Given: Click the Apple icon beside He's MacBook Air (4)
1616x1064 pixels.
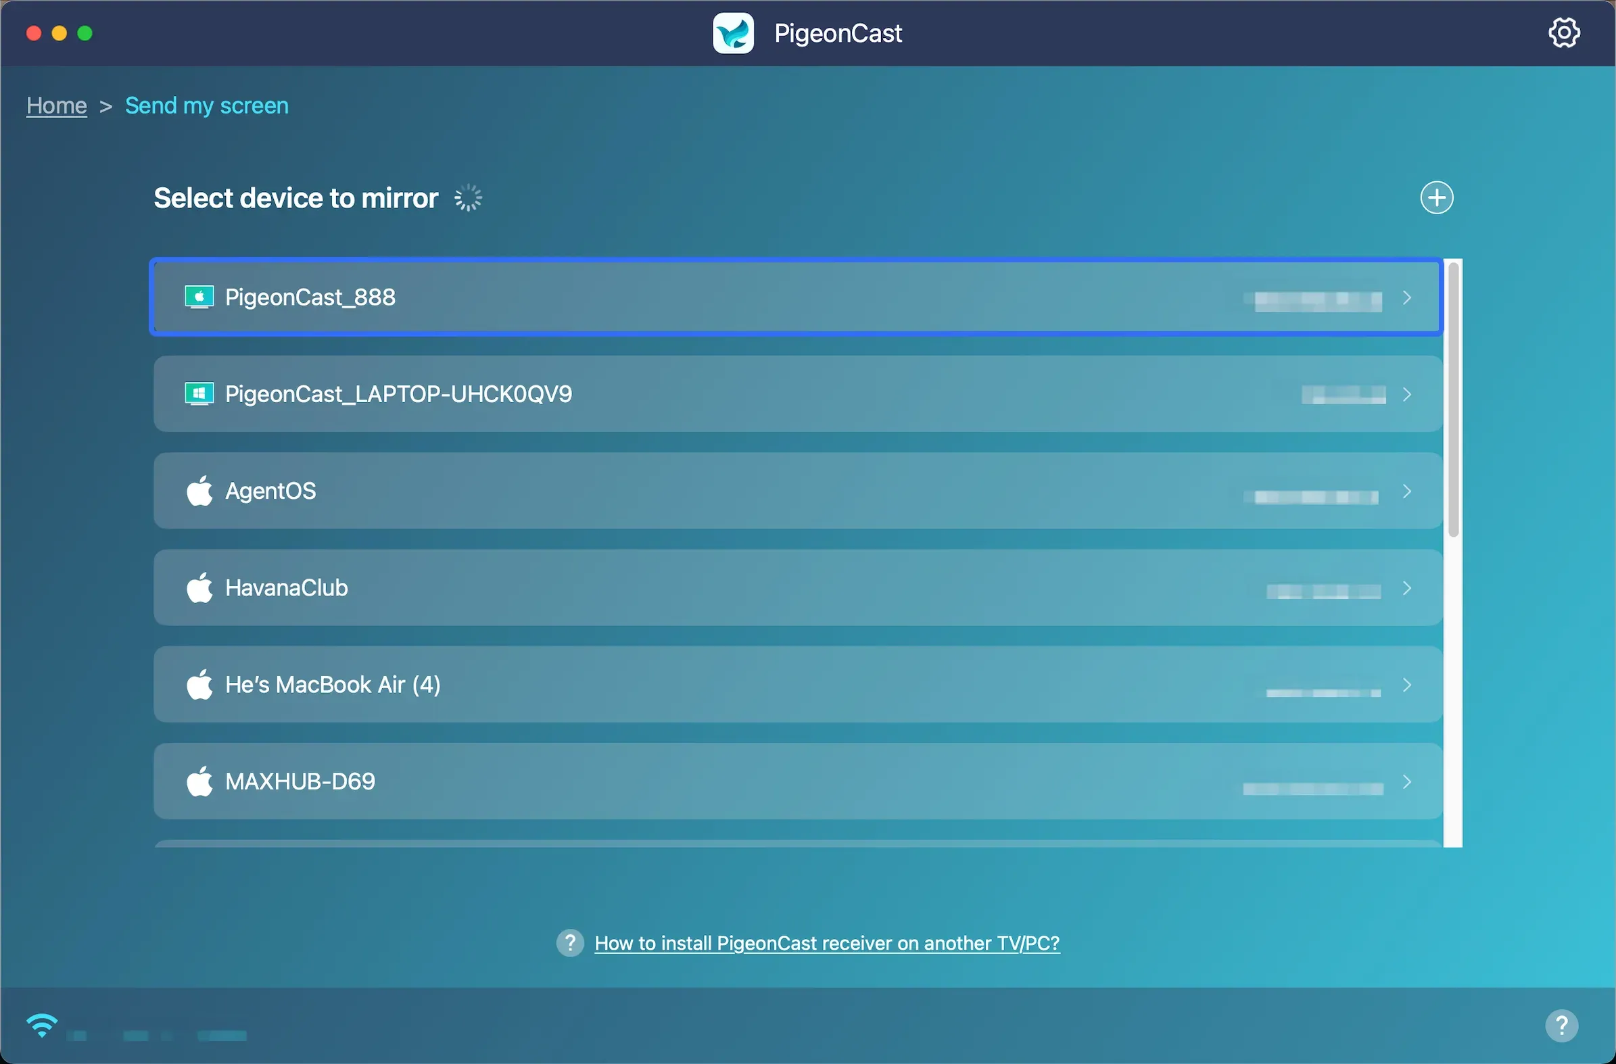Looking at the screenshot, I should coord(199,683).
